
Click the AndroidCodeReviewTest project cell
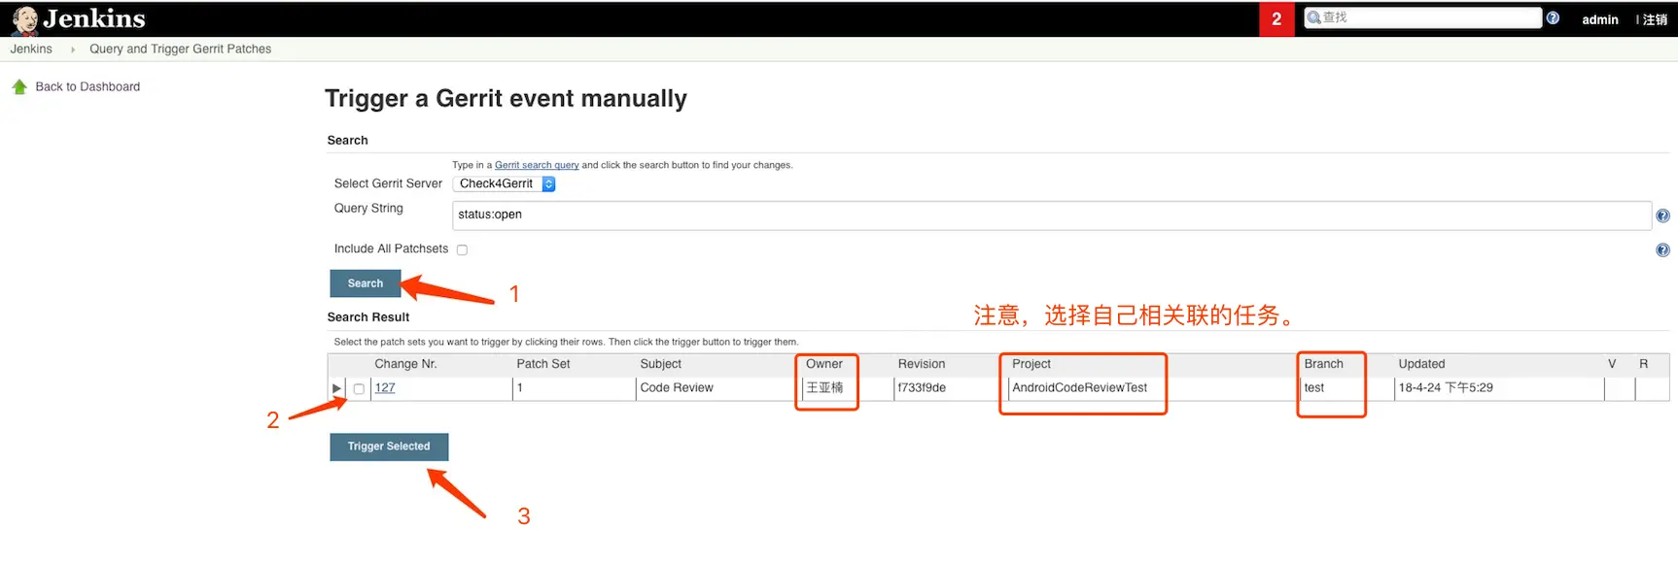(x=1080, y=387)
